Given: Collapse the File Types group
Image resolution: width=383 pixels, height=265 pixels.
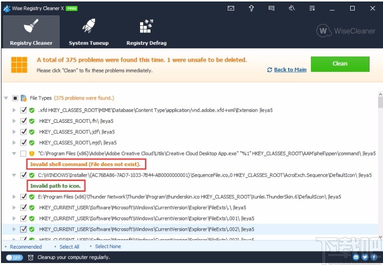Looking at the screenshot, I should 6,98.
